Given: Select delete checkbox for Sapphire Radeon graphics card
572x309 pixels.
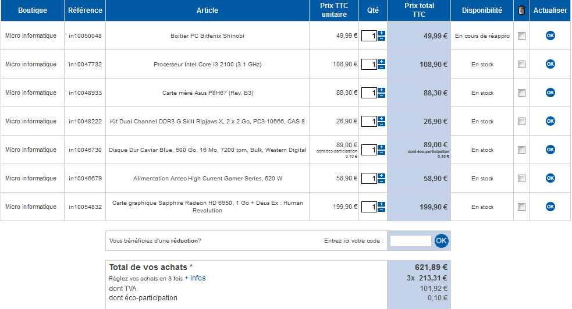Looking at the screenshot, I should click(x=521, y=207).
